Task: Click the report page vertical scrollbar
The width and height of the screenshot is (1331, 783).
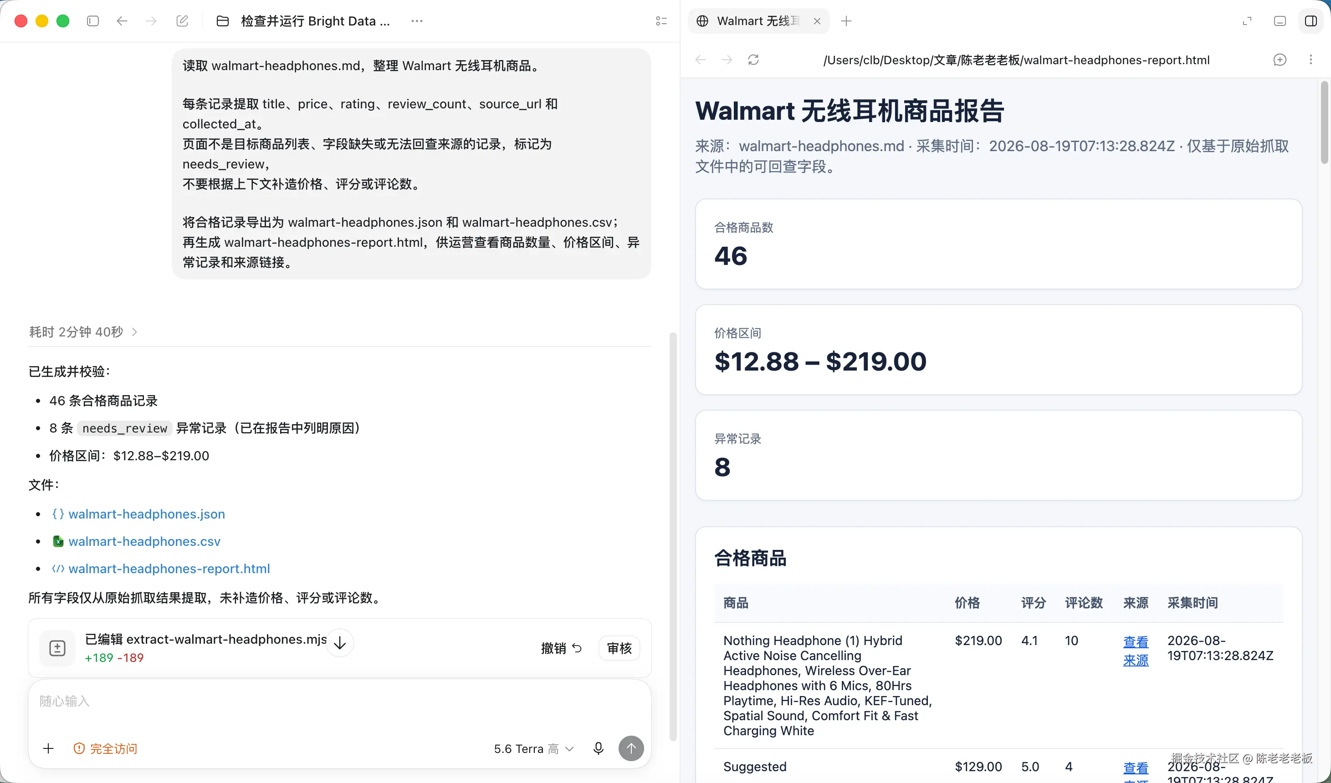Action: pyautogui.click(x=1324, y=122)
